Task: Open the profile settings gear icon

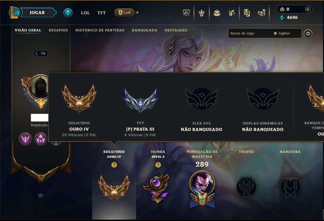Action: coord(308,33)
